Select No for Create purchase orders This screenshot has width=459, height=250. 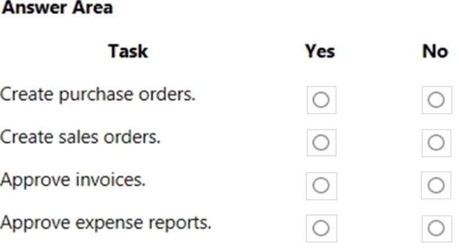pyautogui.click(x=436, y=100)
